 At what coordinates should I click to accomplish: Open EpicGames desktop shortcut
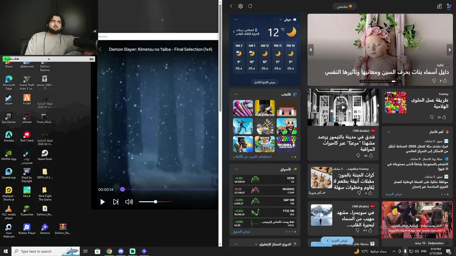(9, 118)
